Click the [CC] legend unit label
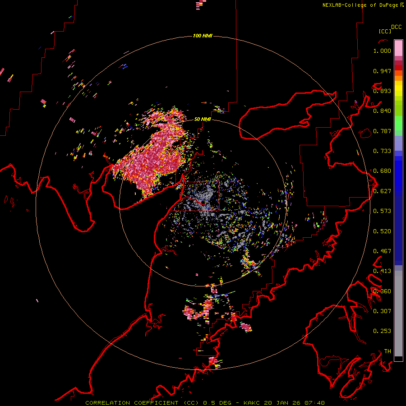The width and height of the screenshot is (406, 406). pyautogui.click(x=385, y=31)
